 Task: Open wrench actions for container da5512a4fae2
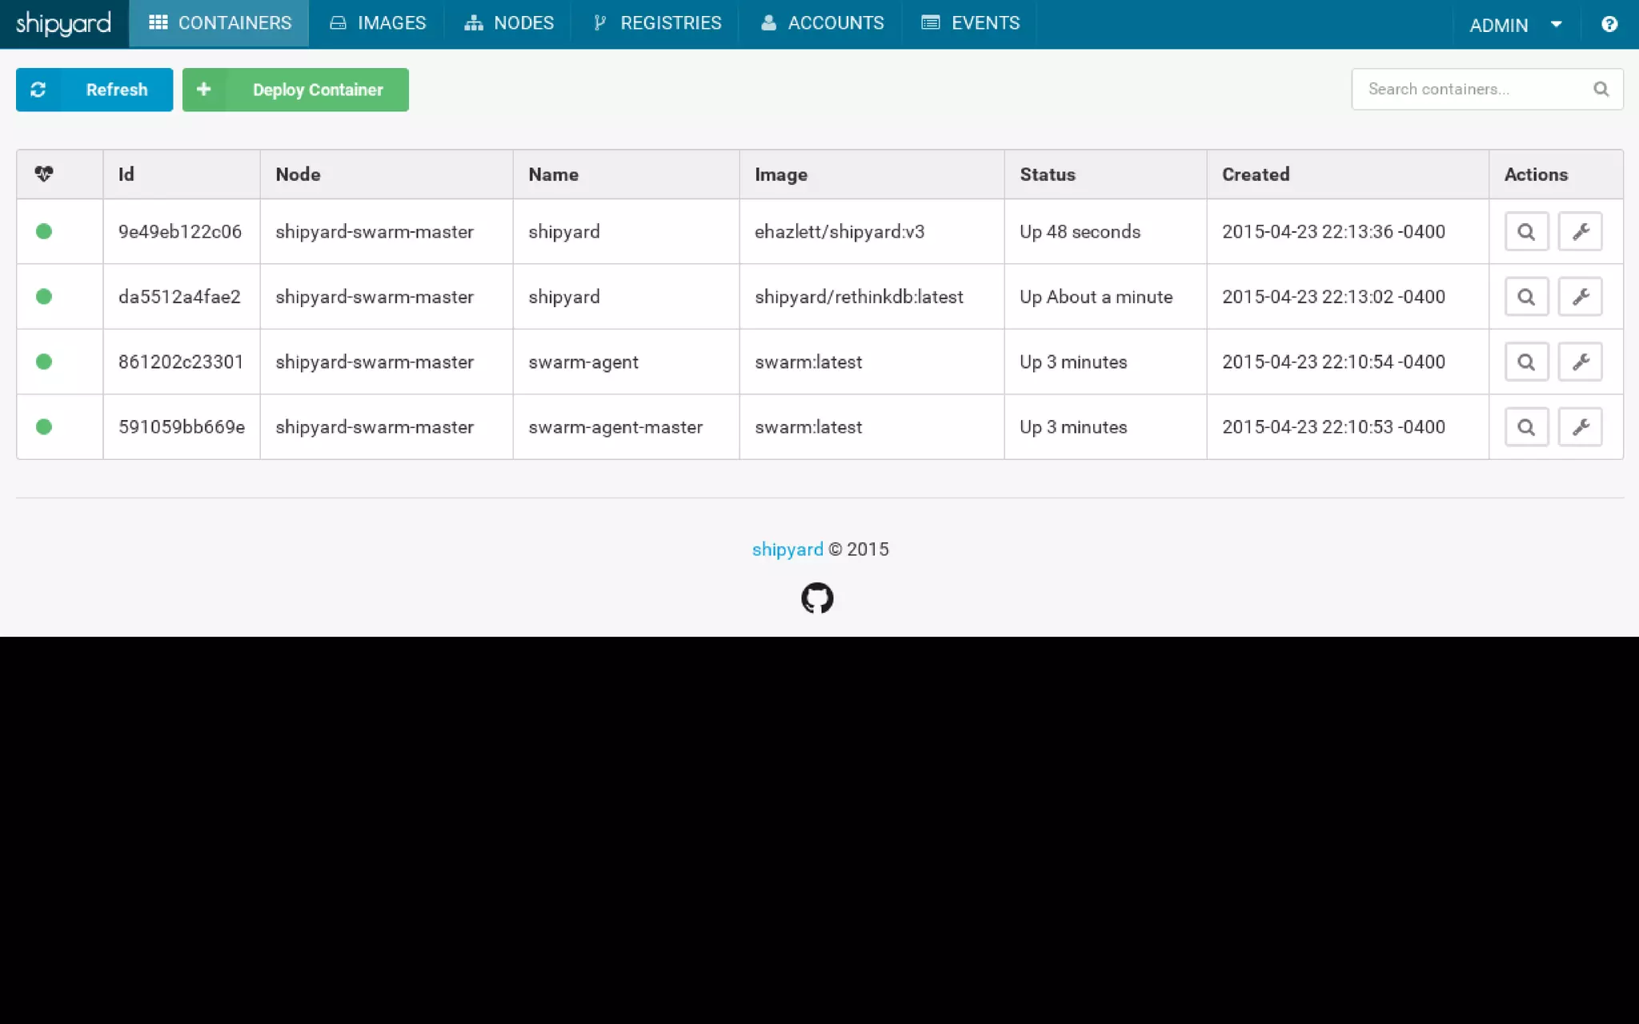(1580, 297)
